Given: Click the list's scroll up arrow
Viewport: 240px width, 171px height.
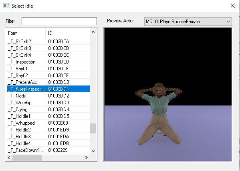Looking at the screenshot, I should point(93,32).
